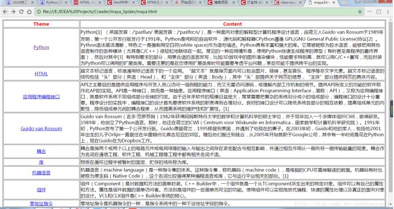This screenshot has width=394, height=209.
Task: Click the text 物质在循环过程中被暂时的固定
Action: 135,163
